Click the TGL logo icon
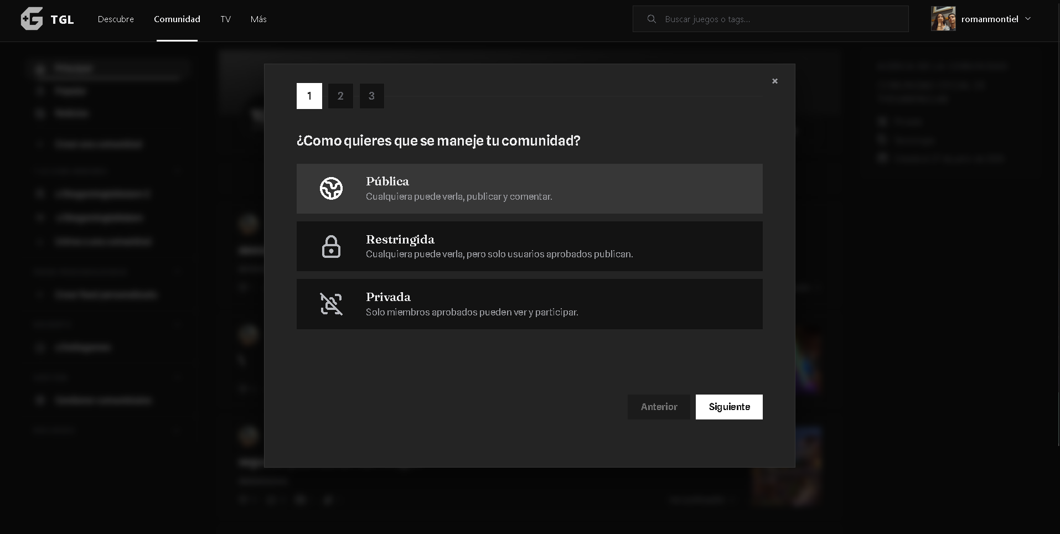 32,19
